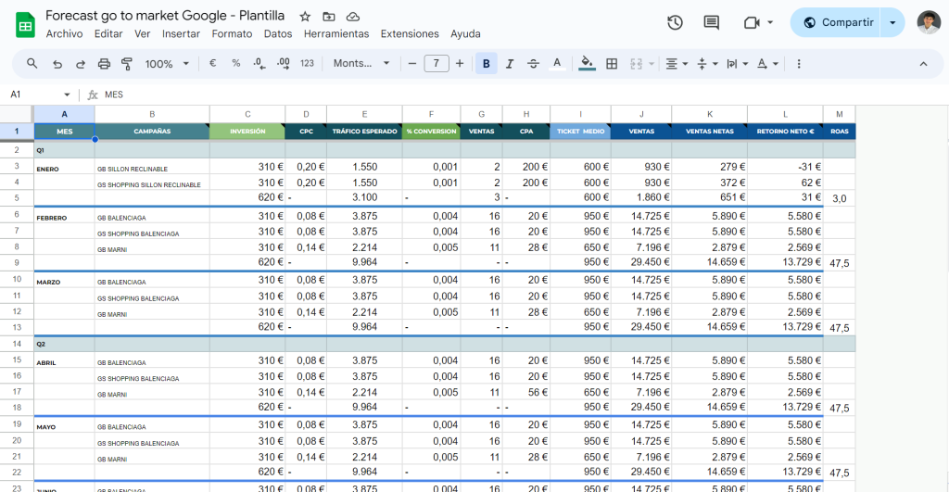Click the undo arrow in toolbar
This screenshot has width=949, height=492.
57,64
